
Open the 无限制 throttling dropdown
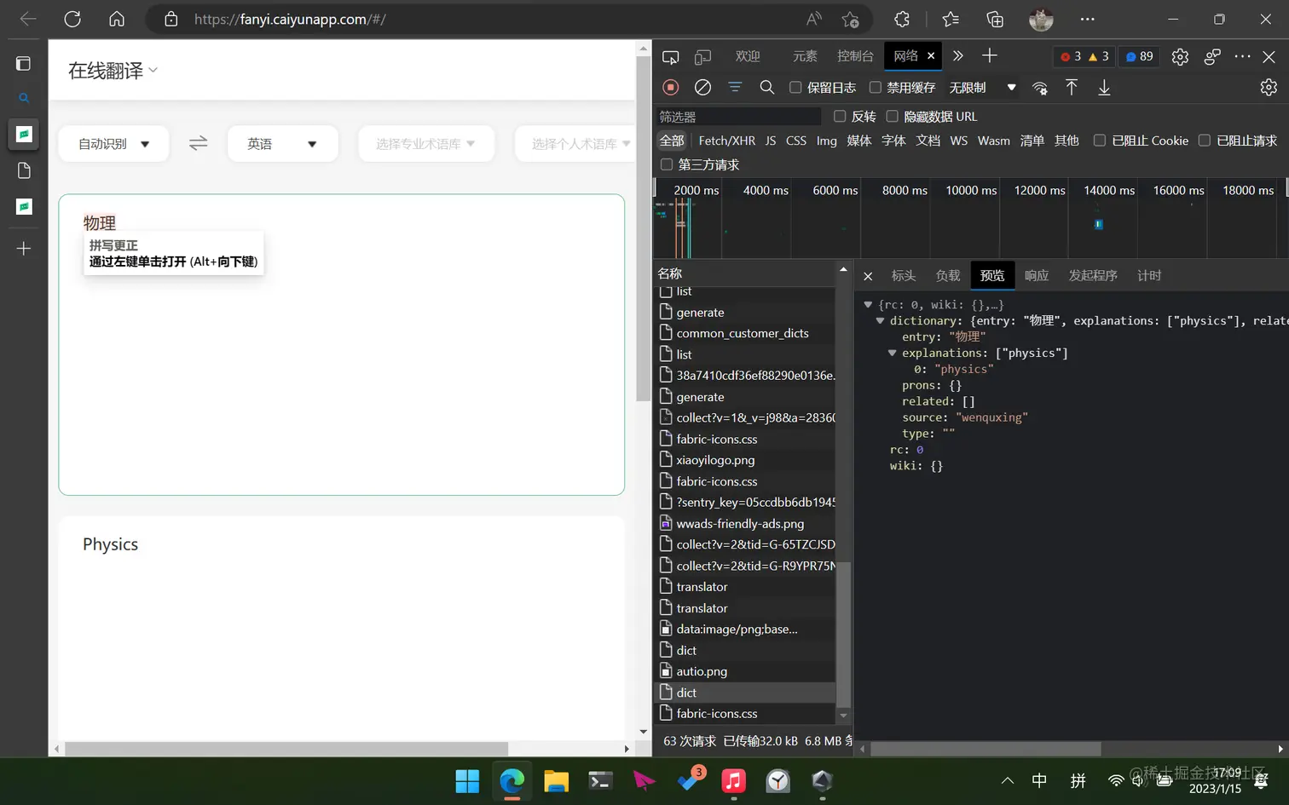983,87
